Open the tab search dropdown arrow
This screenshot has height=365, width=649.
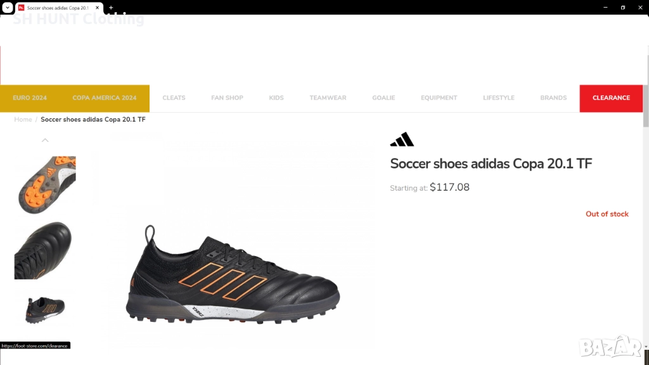8,8
